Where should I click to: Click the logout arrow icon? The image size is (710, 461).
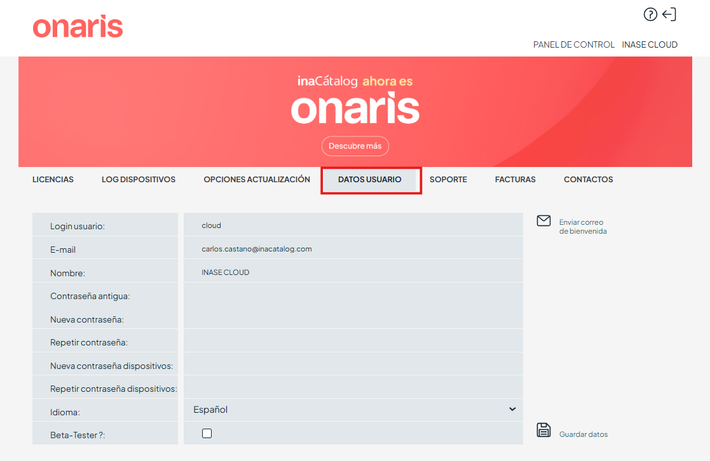[x=669, y=15]
